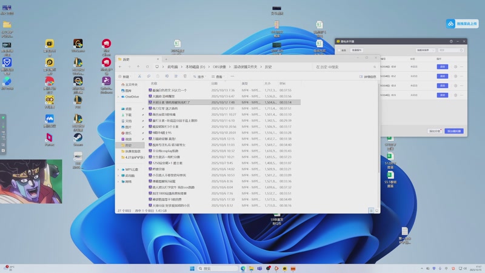485x273 pixels.
Task: Open settings gear for first emulator row
Action: (456, 67)
